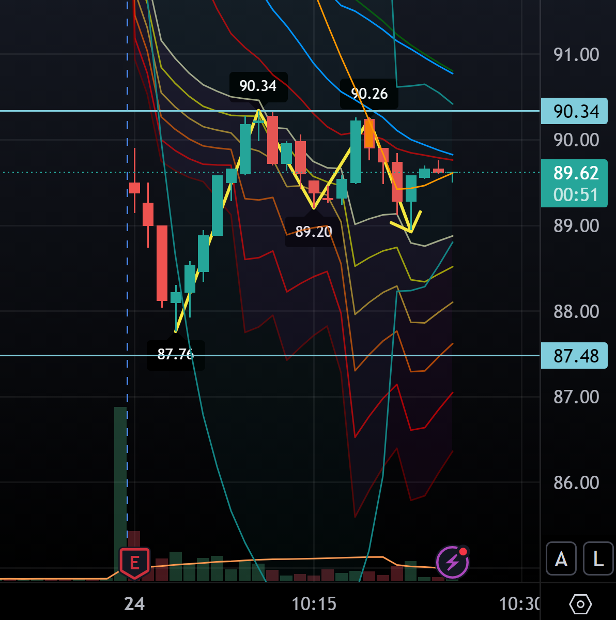
Task: Select the 89.20 pivot low label
Action: click(x=314, y=231)
